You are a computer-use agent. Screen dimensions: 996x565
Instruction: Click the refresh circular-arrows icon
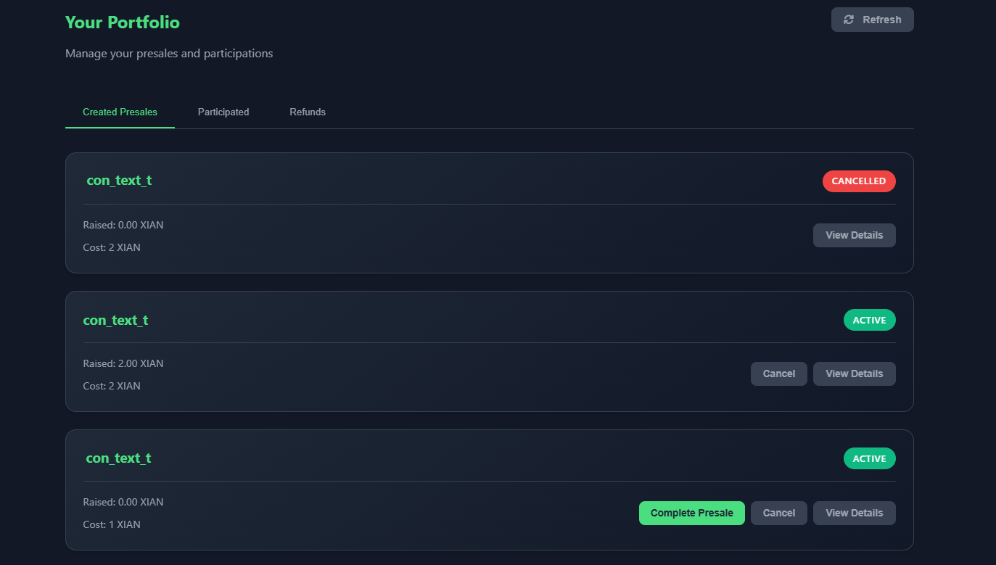coord(849,20)
